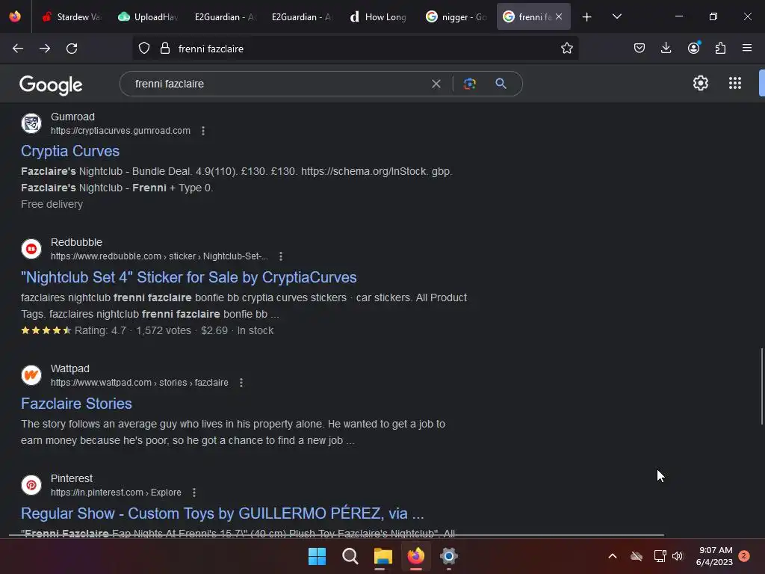Open Firefox from the taskbar
Screen dimensions: 765x574
coord(415,556)
